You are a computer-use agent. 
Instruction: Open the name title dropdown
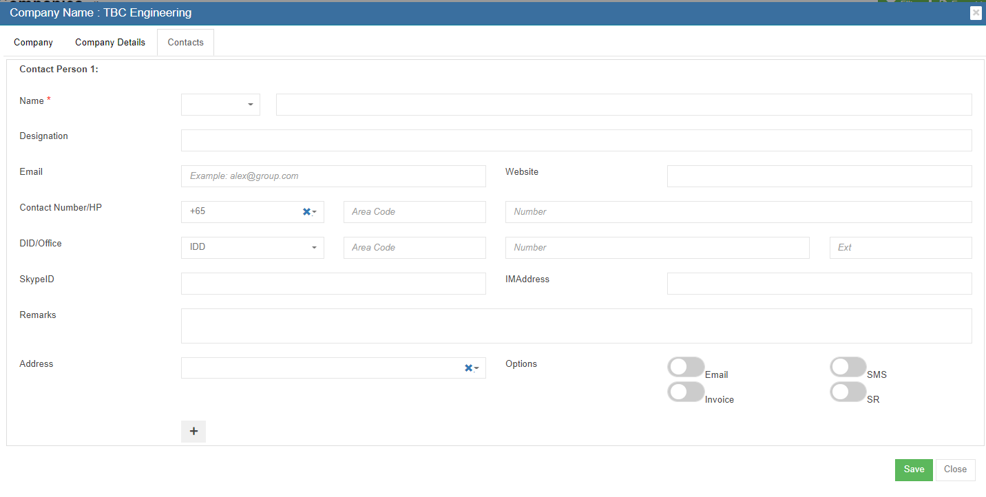[x=220, y=105]
